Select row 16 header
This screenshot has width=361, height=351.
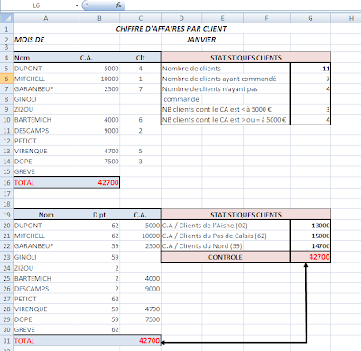coord(6,182)
